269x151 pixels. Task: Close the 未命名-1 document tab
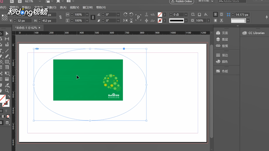click(39, 28)
